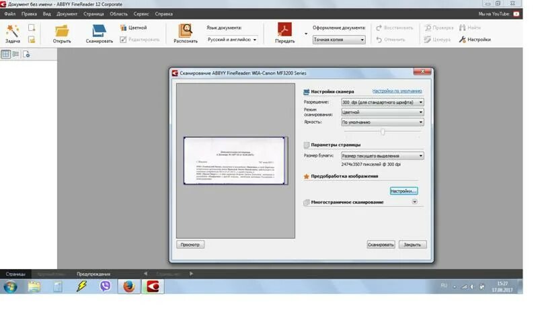Click the Цензура redaction icon
Image resolution: width=538 pixels, height=312 pixels.
[x=428, y=40]
